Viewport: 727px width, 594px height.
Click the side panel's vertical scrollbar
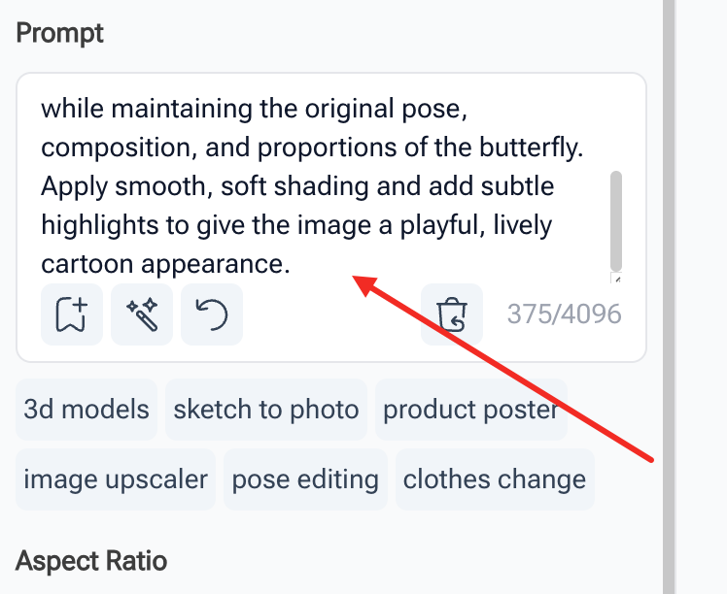pos(669,291)
